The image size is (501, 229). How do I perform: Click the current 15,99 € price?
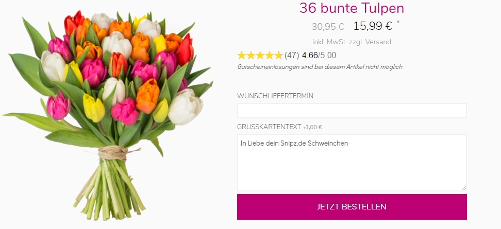pos(373,26)
